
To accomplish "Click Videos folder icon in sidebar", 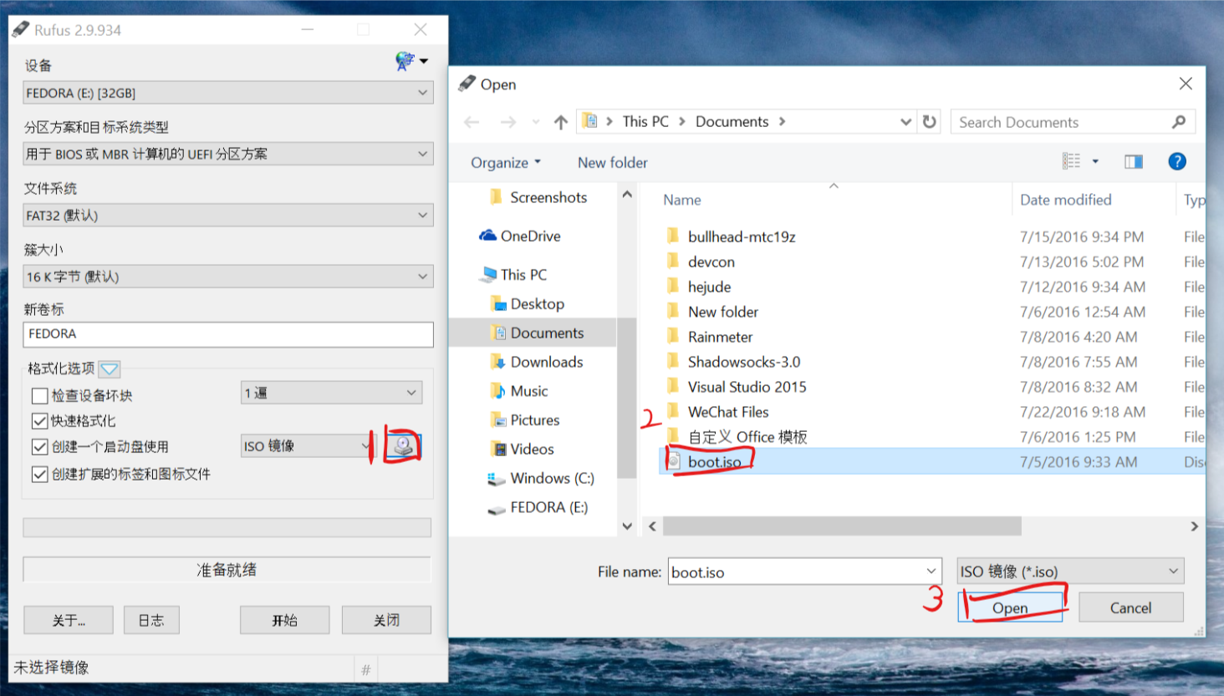I will click(x=498, y=450).
